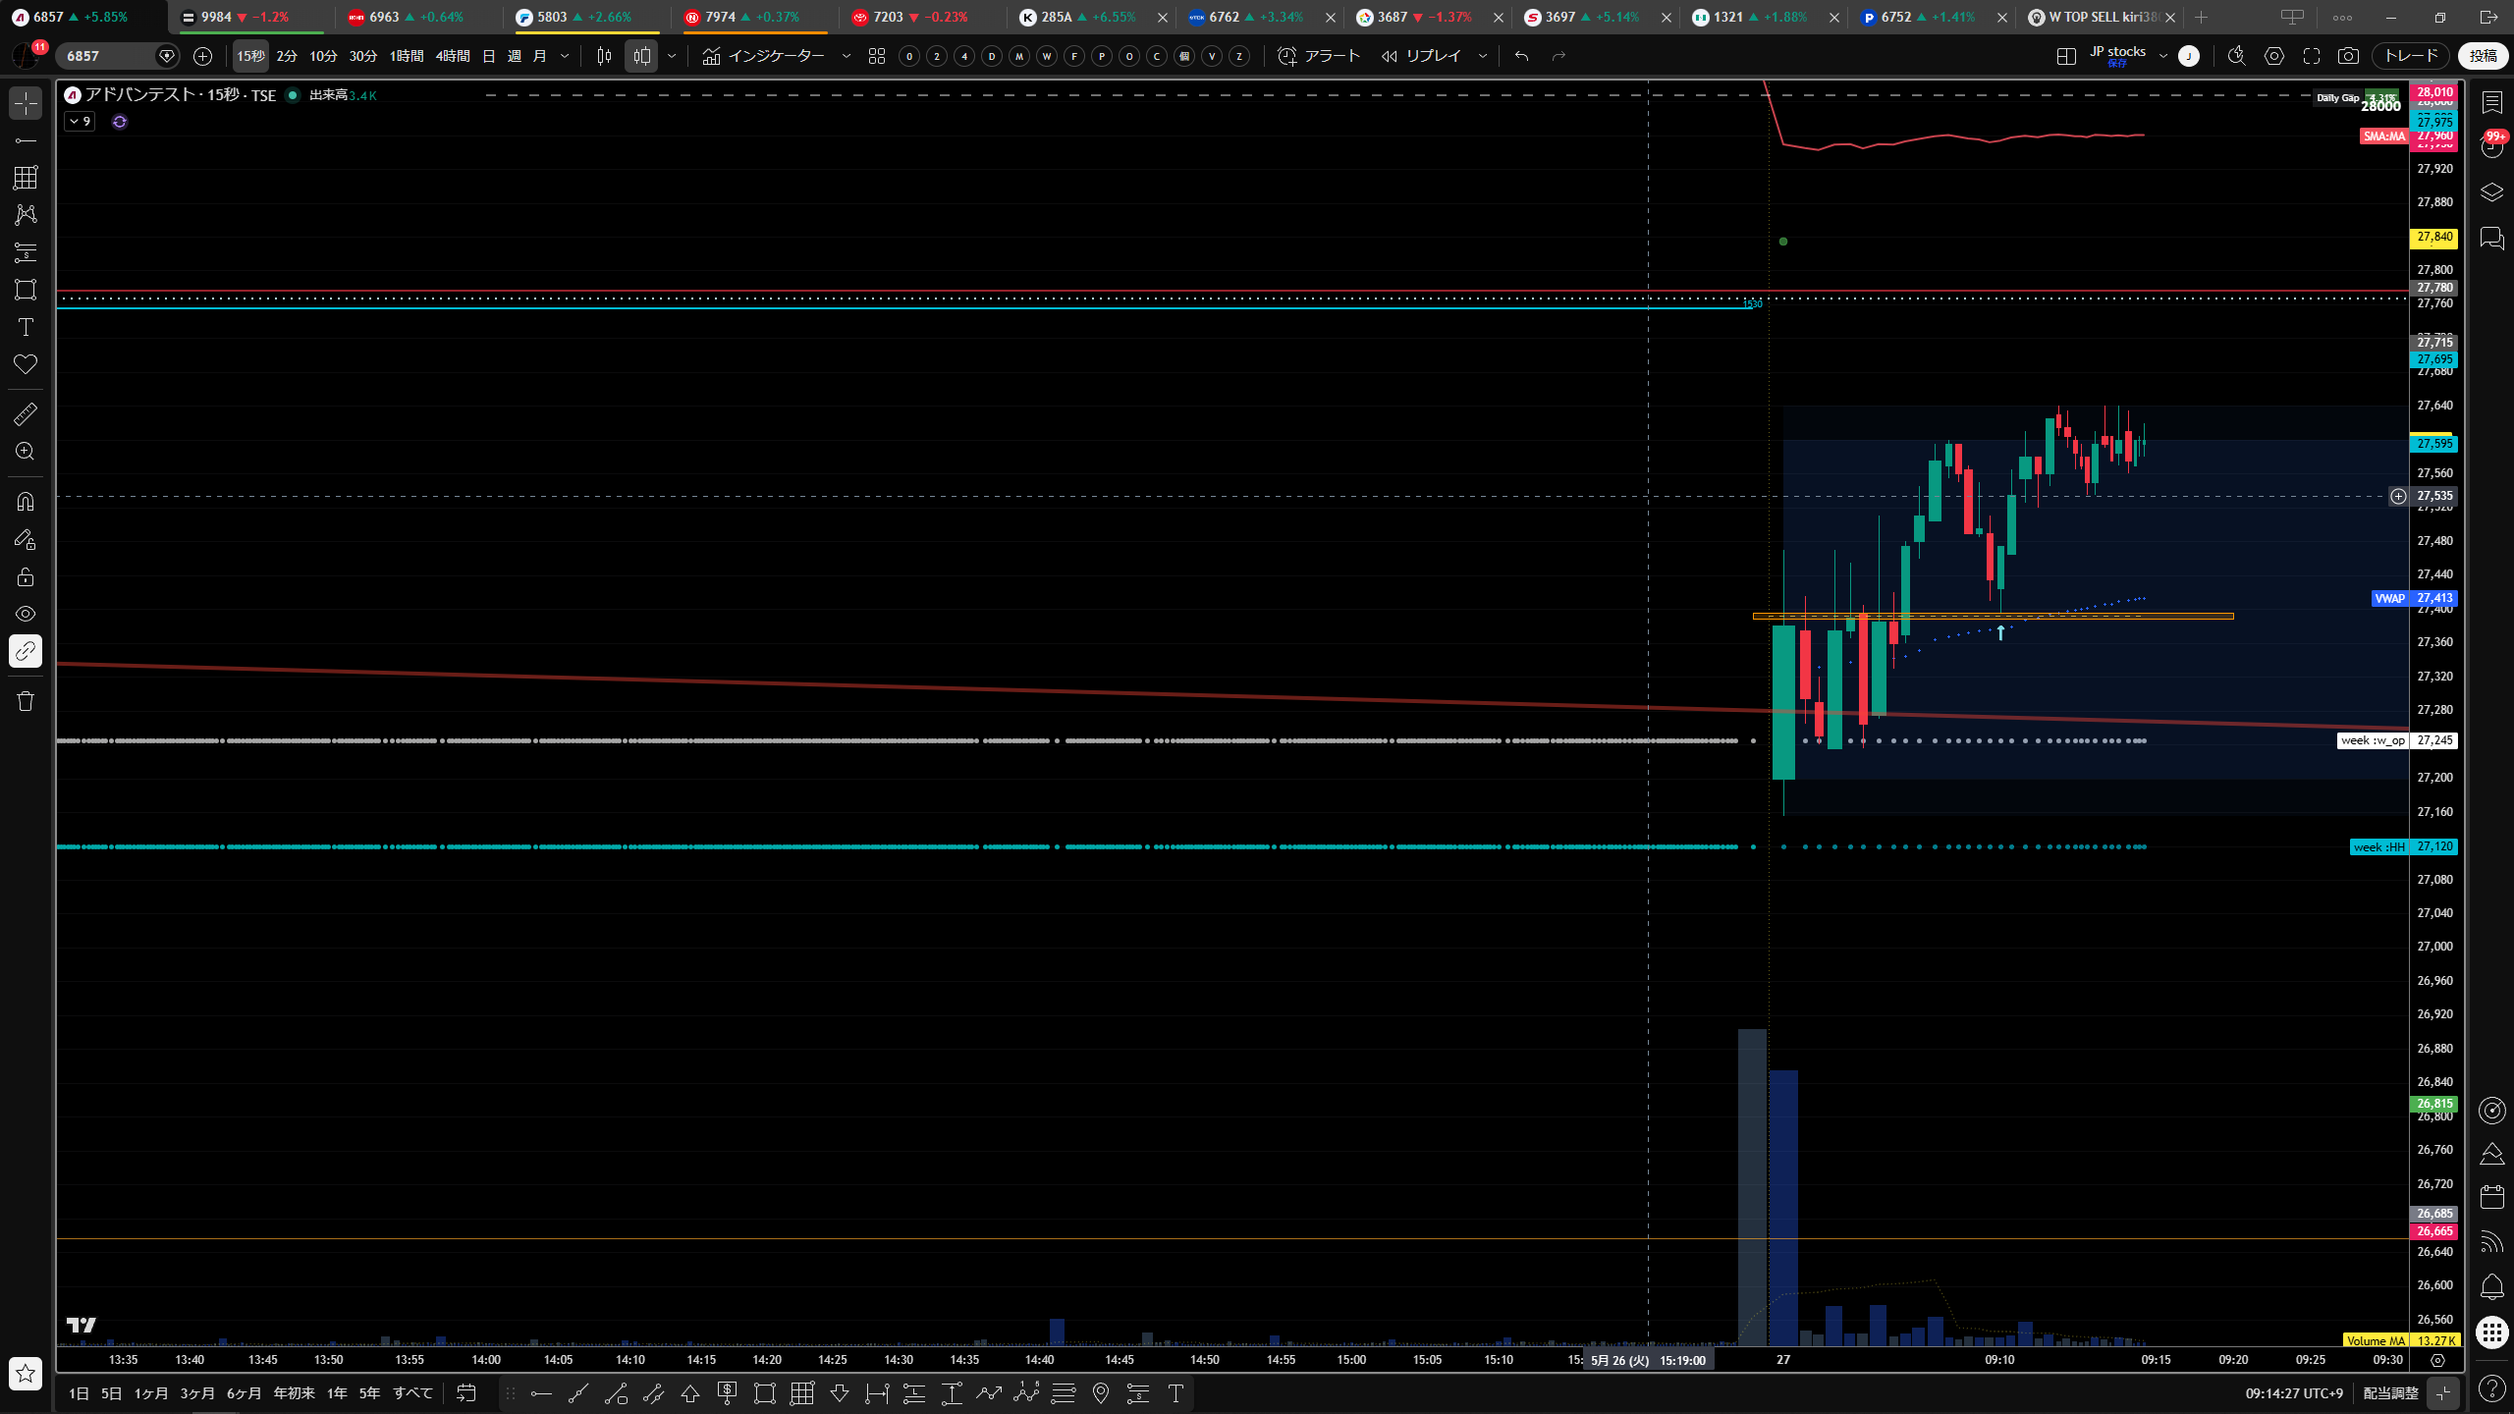Click the trash icon to remove drawings

point(26,701)
